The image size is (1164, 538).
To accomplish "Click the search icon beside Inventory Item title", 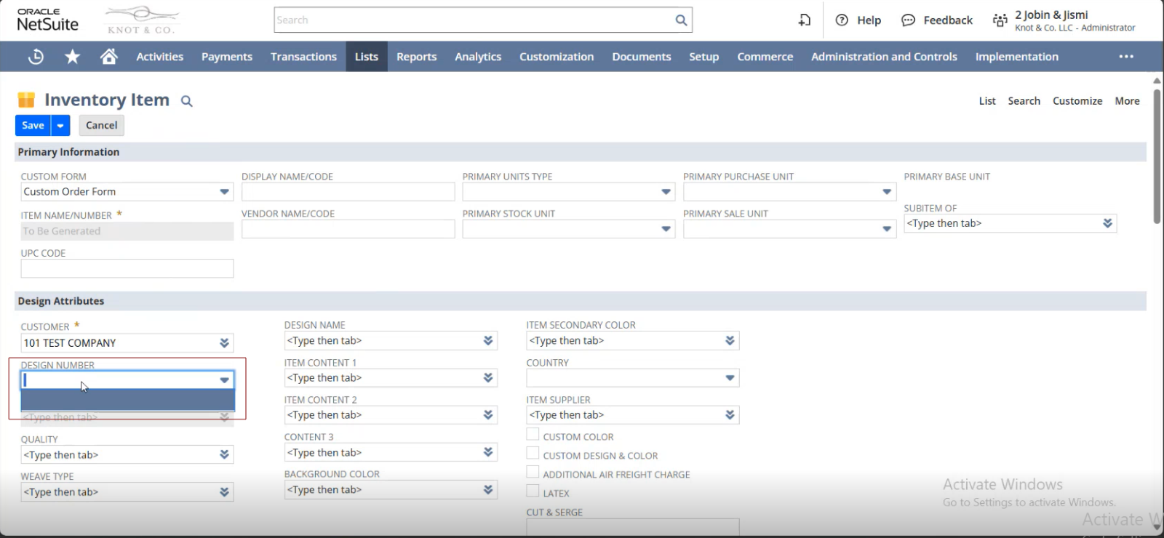I will [187, 102].
